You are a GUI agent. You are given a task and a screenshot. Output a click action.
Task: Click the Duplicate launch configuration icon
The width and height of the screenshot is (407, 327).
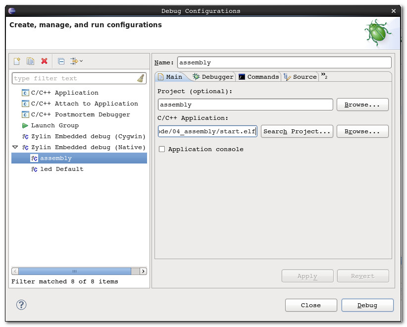30,61
